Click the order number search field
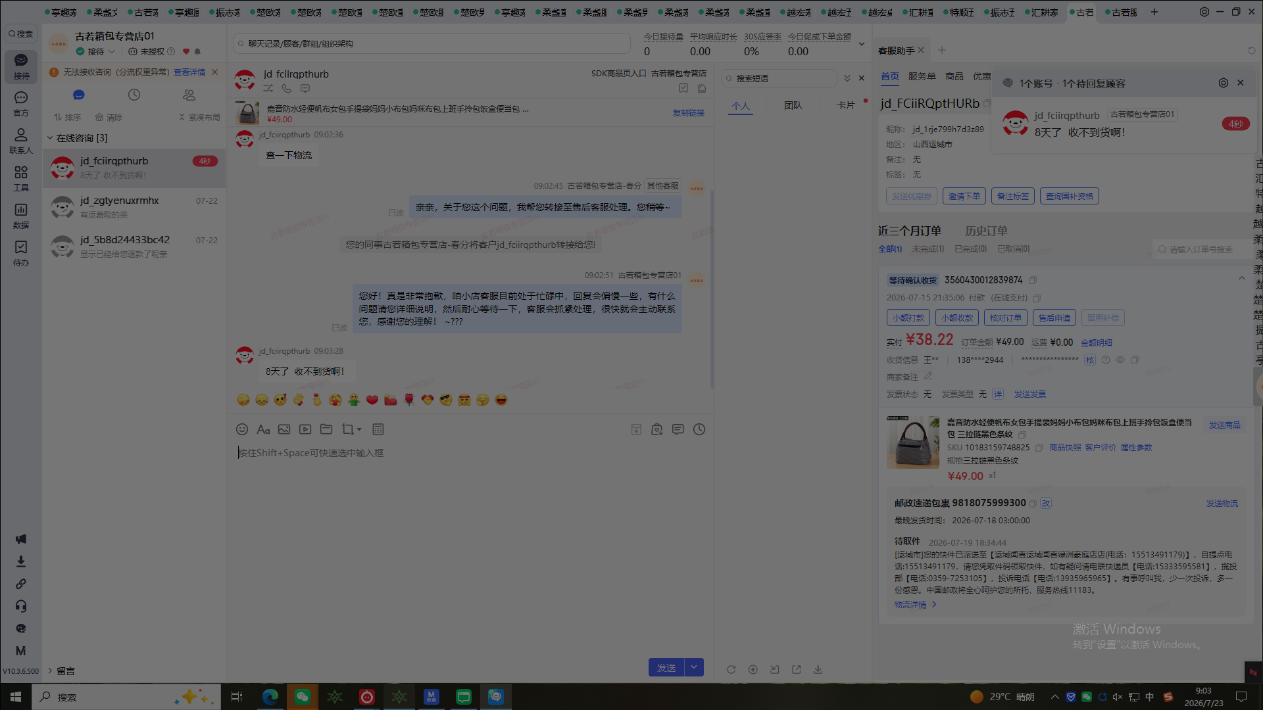The image size is (1263, 710). tap(1202, 249)
